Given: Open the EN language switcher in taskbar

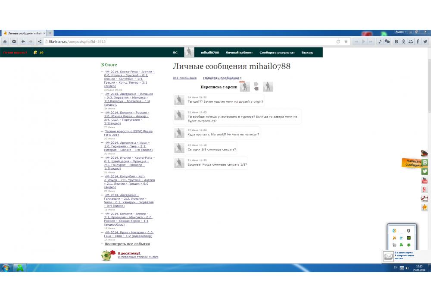Looking at the screenshot, I should tap(396, 268).
